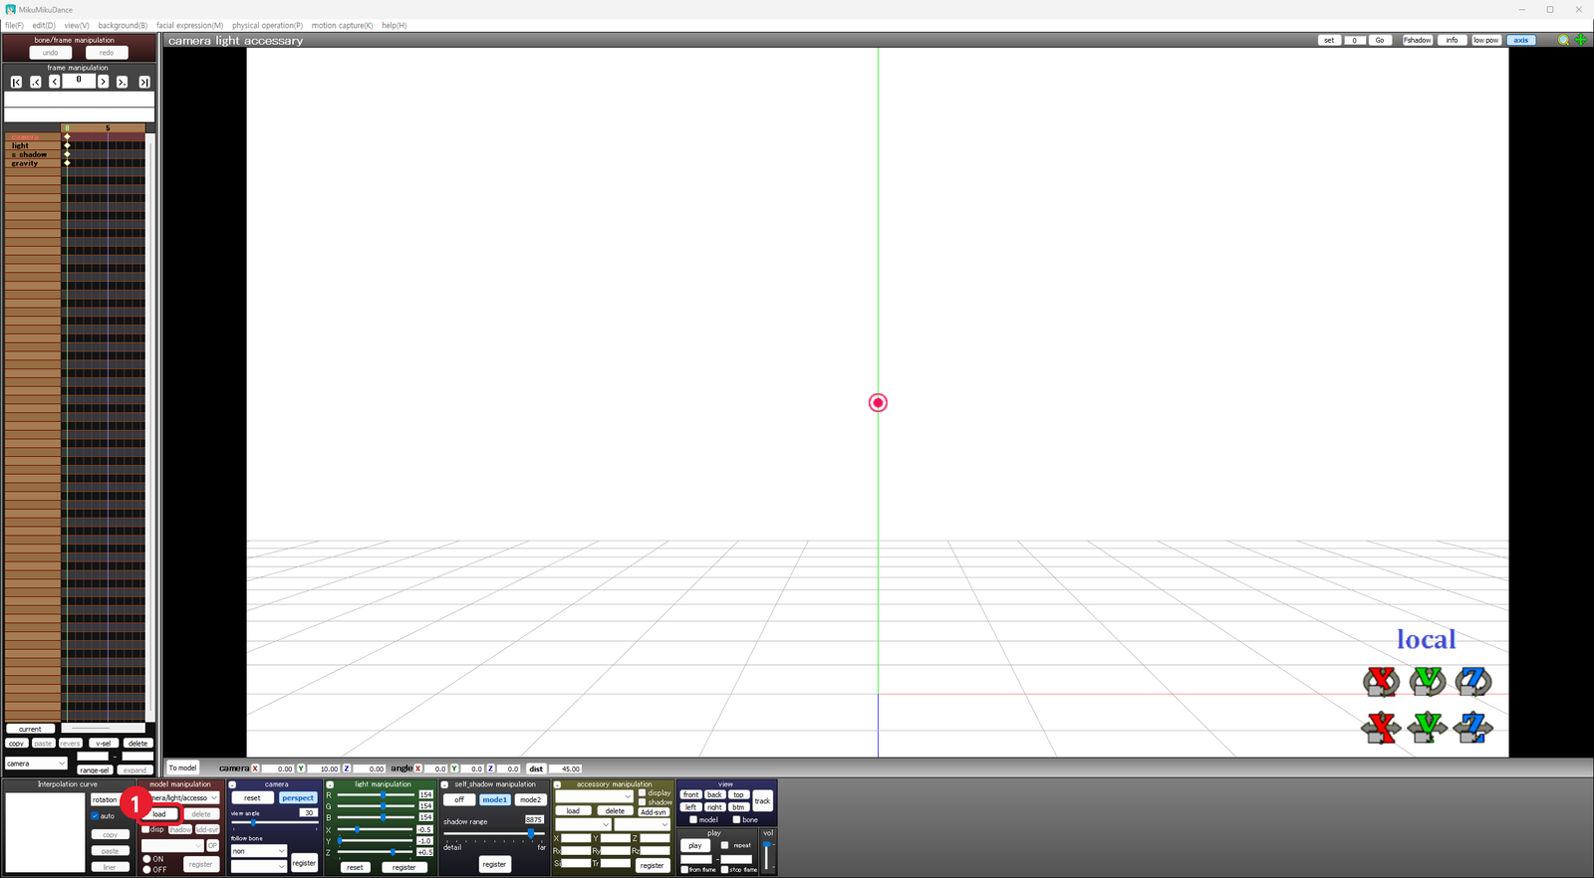Click the camera reset button

pos(252,798)
